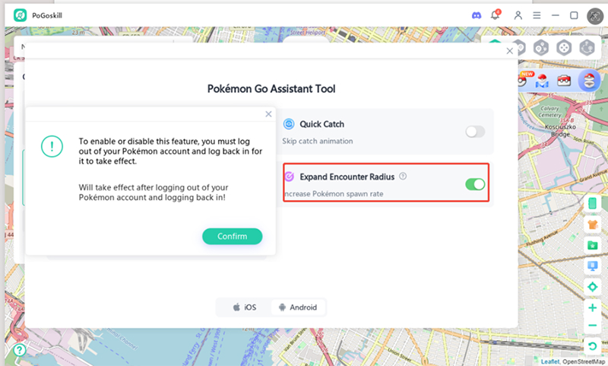Open the hamburger main menu
The width and height of the screenshot is (608, 366).
click(x=537, y=15)
